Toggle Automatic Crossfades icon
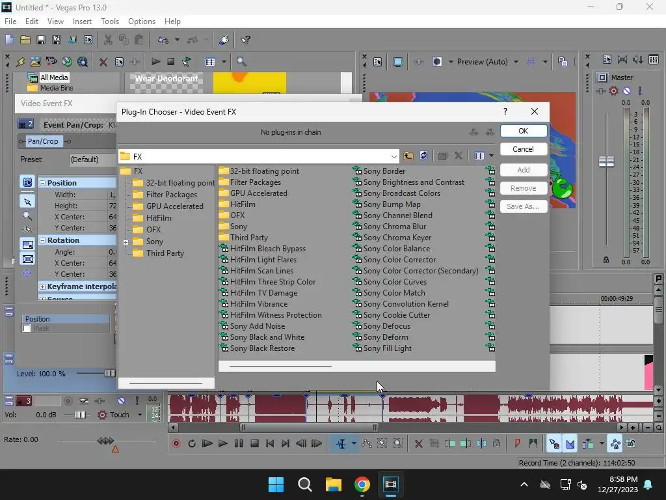Viewport: 666px width, 500px height. point(570,443)
